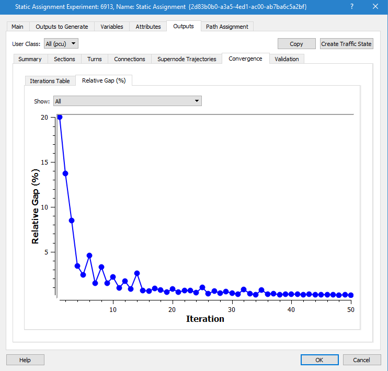This screenshot has width=388, height=371.
Task: Select the Variables tab
Action: 112,27
